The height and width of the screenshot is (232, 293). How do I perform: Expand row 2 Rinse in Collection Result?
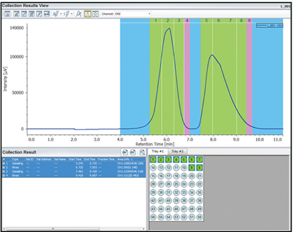[3, 167]
